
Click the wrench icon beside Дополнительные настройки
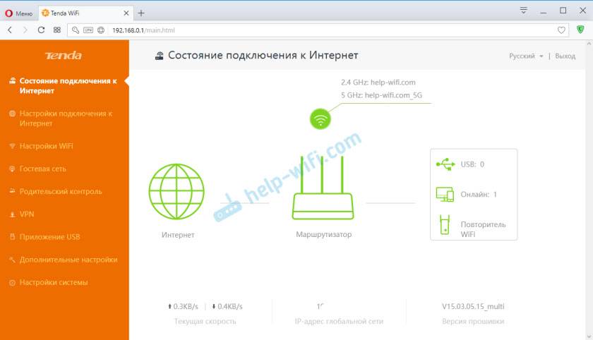tap(12, 260)
